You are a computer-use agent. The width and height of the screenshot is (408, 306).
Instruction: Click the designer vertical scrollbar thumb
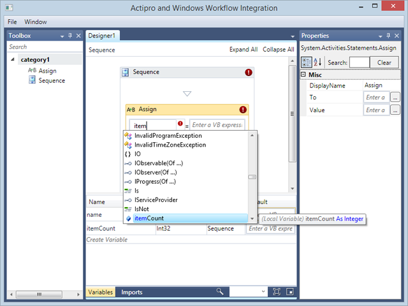[292, 113]
